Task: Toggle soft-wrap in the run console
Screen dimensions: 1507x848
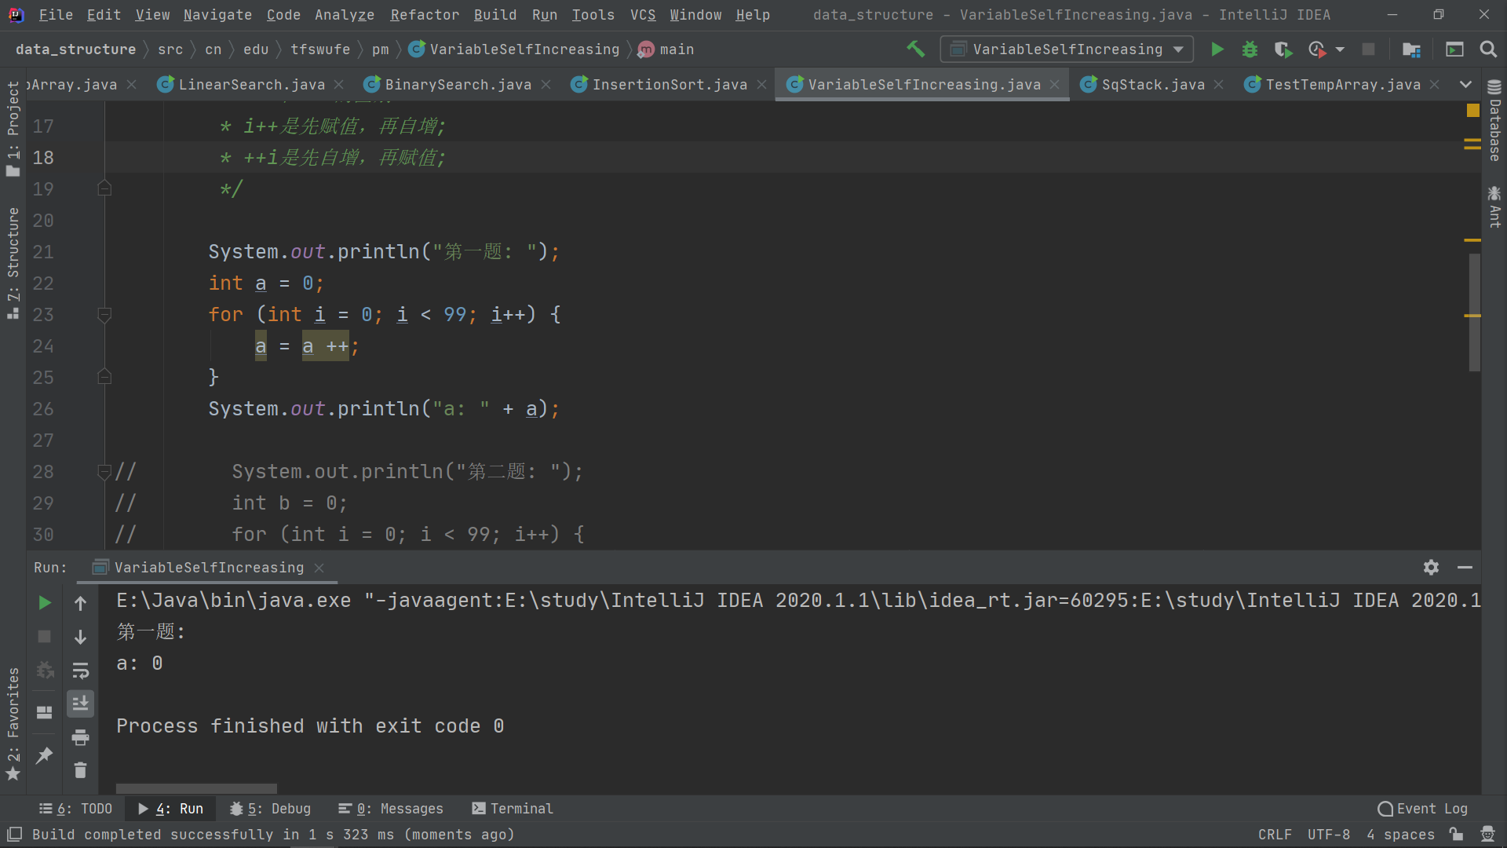Action: [x=80, y=671]
